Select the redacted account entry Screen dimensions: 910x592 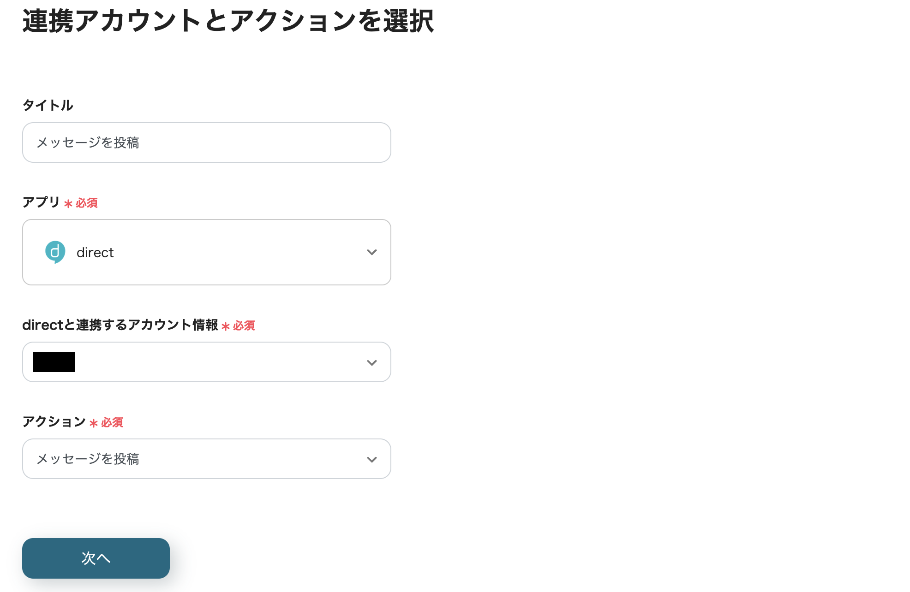pyautogui.click(x=53, y=362)
